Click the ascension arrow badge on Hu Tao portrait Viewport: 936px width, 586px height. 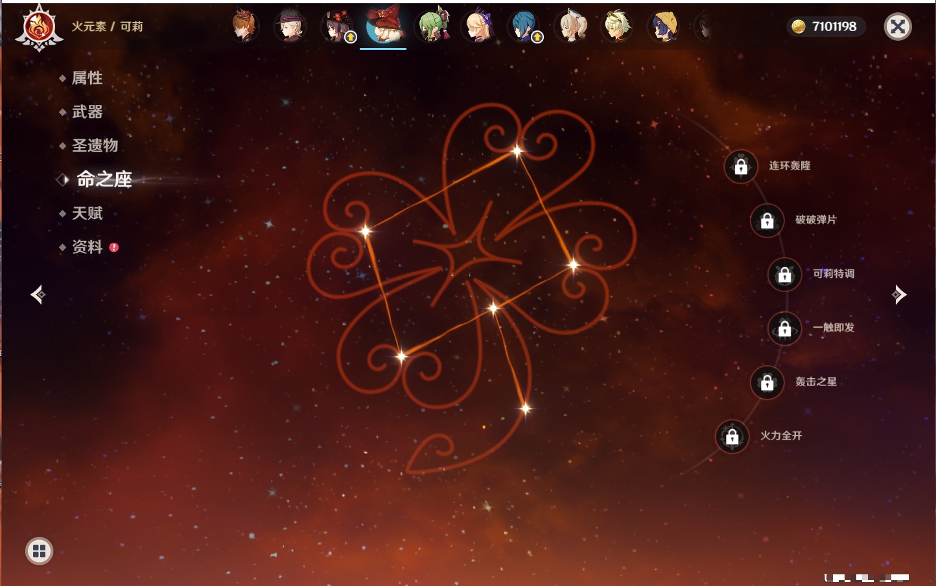tap(351, 38)
